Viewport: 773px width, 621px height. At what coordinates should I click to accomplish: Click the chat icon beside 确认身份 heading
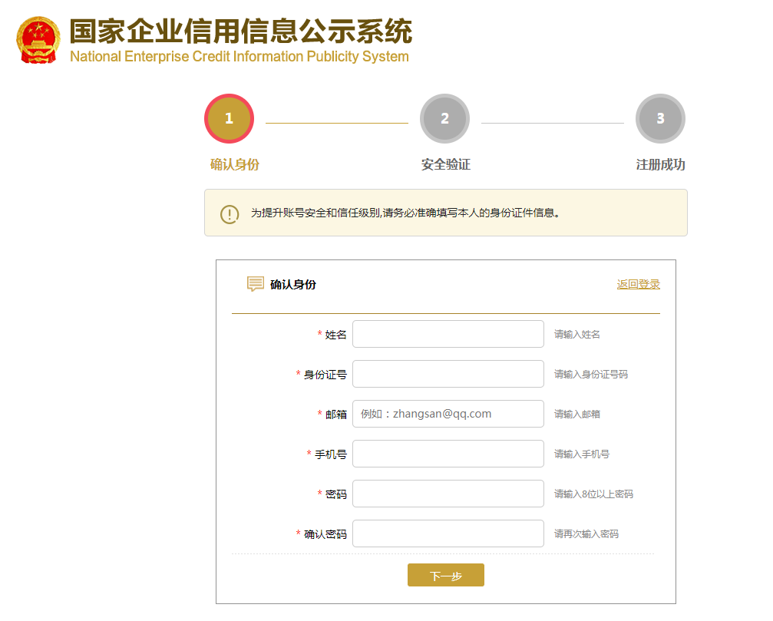[x=256, y=284]
